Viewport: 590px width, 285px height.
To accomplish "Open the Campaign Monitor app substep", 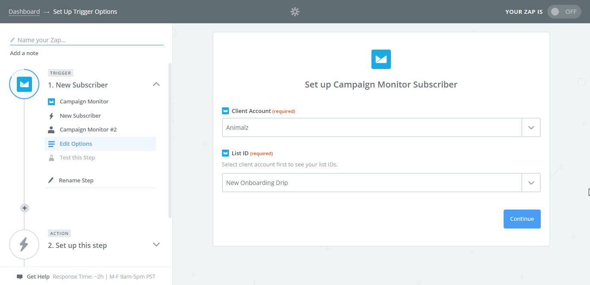I will pos(84,102).
